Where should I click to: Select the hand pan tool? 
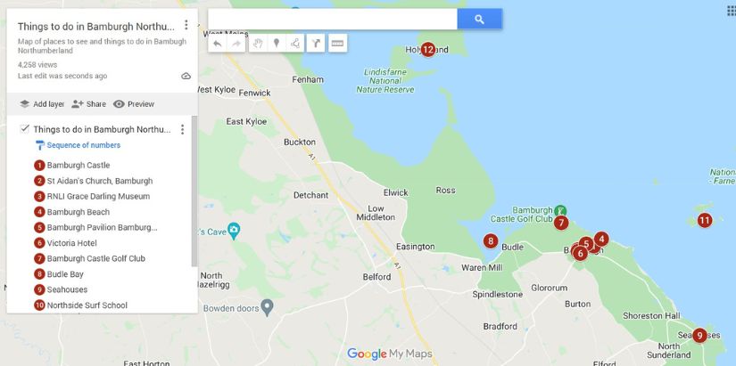click(258, 44)
